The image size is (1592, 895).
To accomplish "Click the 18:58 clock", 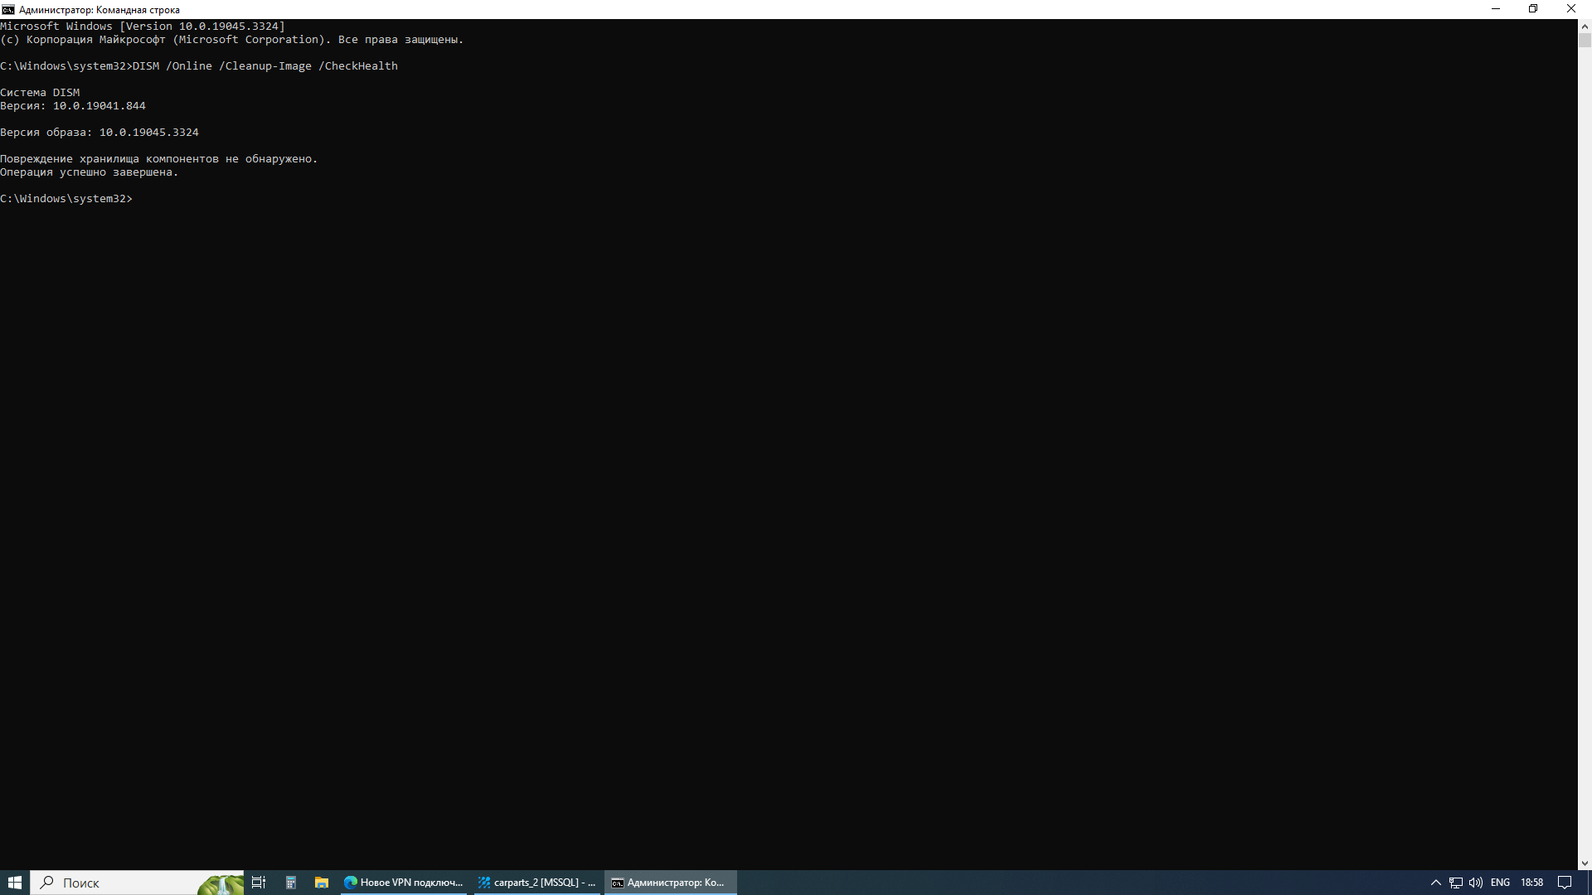I will [1531, 883].
